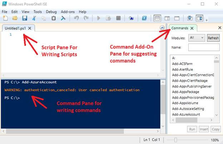Stop operation square icon
The image size is (223, 144).
118,18
